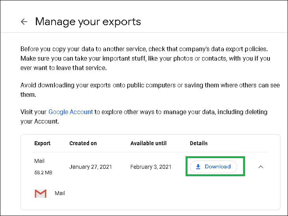Click the 'Mail' export name above 58.2 MB
The image size is (288, 216).
[39, 161]
